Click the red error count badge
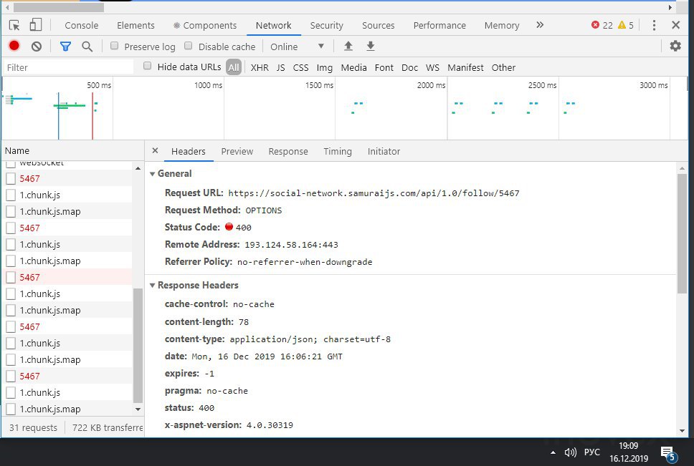This screenshot has width=694, height=466. [602, 25]
